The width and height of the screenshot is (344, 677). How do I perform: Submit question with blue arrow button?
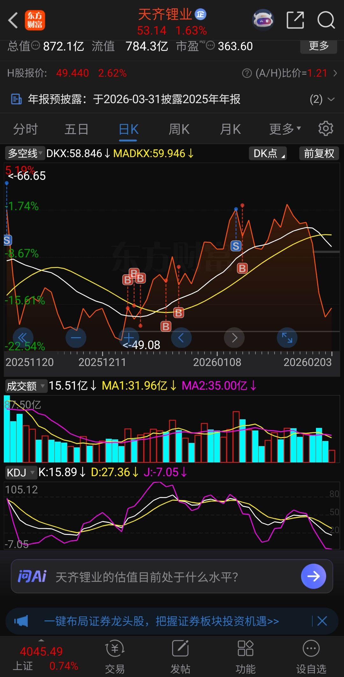pos(313,576)
